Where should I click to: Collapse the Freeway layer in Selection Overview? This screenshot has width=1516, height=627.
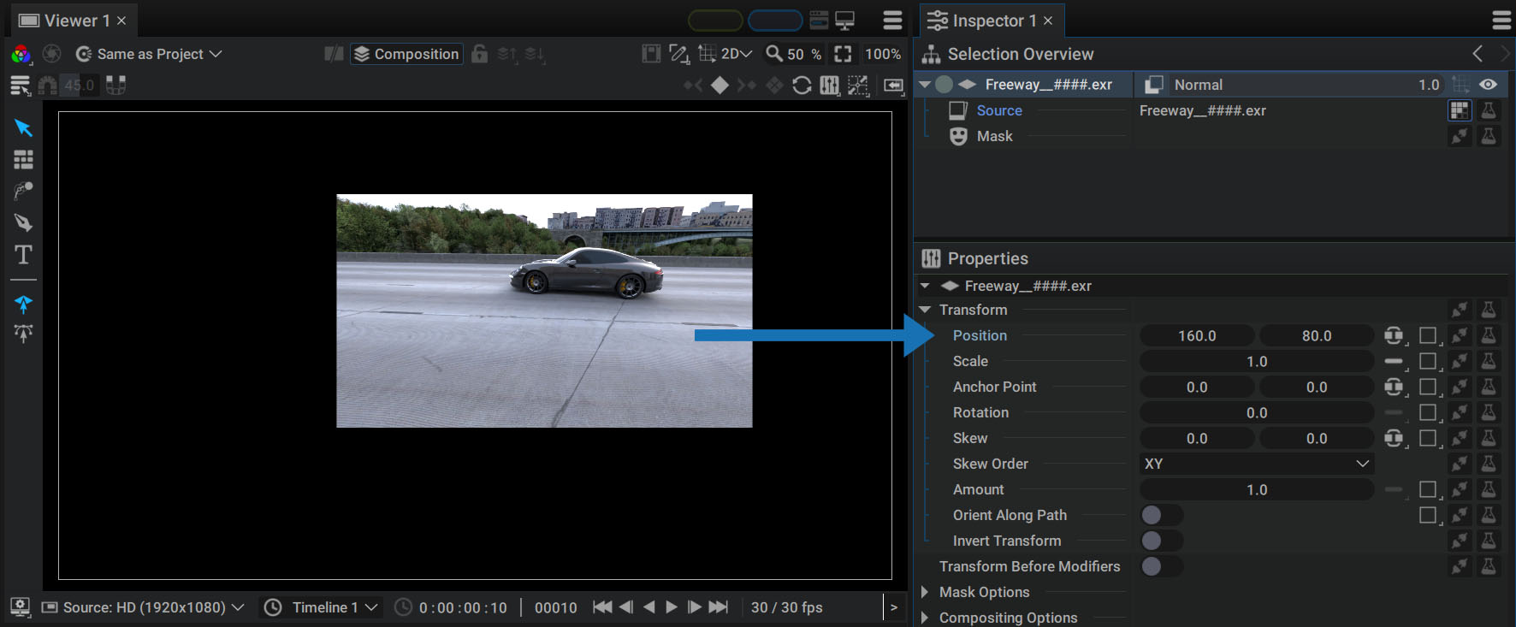pyautogui.click(x=925, y=85)
